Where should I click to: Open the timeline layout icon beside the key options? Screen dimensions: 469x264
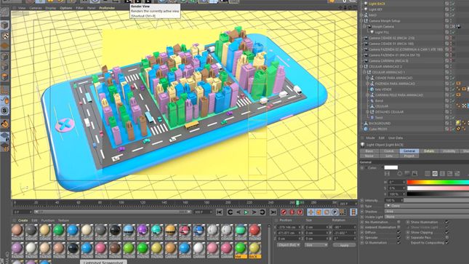click(353, 212)
